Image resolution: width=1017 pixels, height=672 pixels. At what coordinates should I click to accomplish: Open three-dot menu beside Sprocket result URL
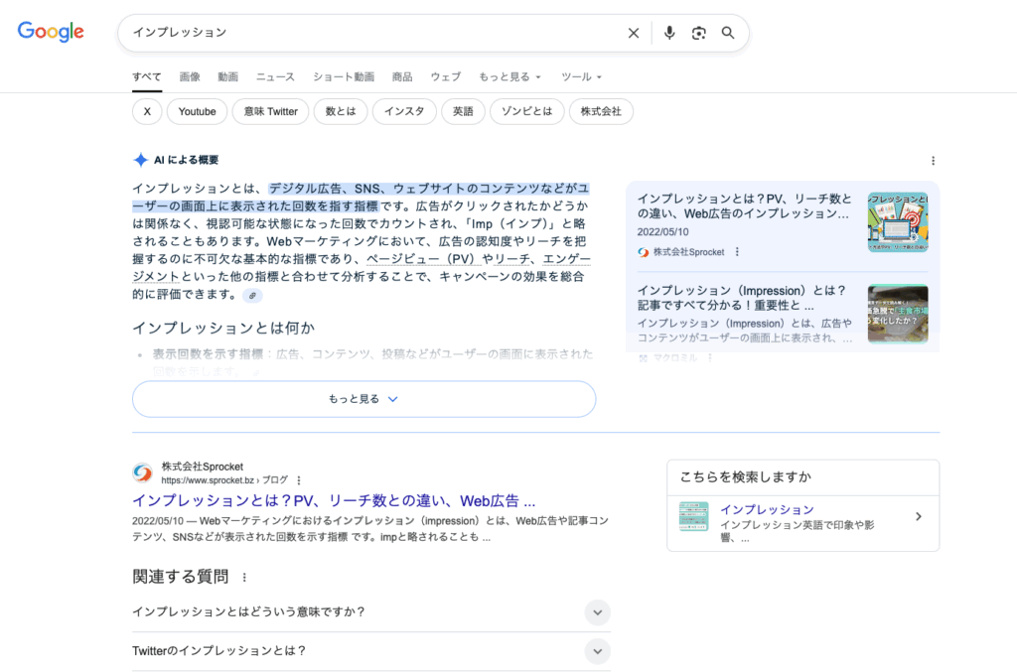299,480
